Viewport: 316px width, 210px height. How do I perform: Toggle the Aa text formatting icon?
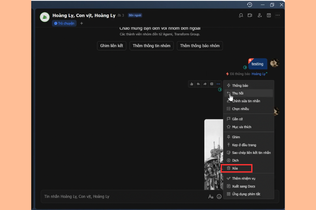(x=211, y=197)
